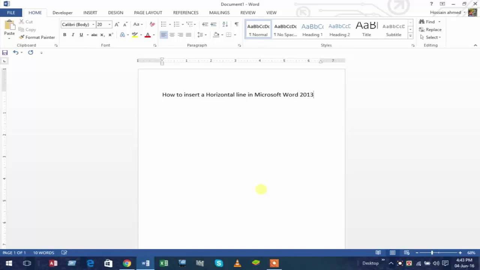The image size is (480, 270).
Task: Apply the Heading 1 style
Action: (312, 30)
